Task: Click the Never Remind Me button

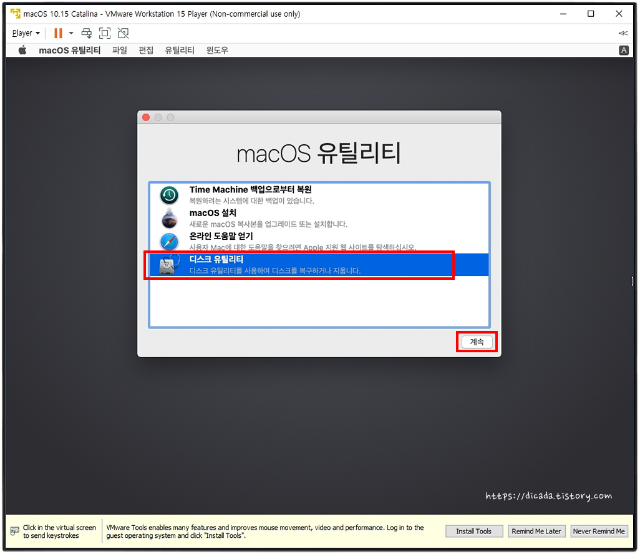Action: pyautogui.click(x=599, y=531)
